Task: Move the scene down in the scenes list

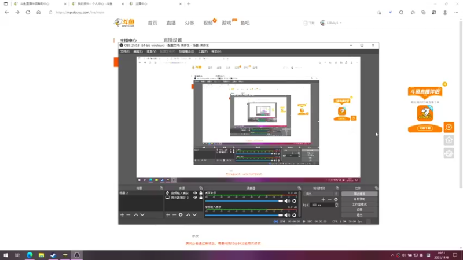Action: (x=142, y=215)
